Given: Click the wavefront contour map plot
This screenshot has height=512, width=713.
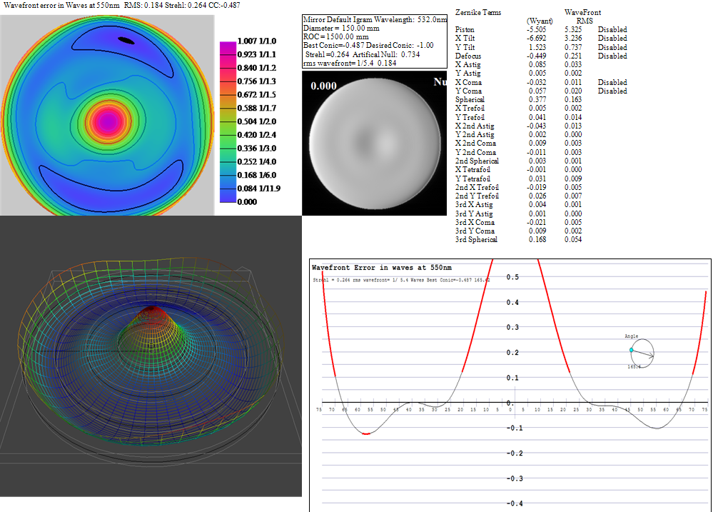Looking at the screenshot, I should click(107, 115).
